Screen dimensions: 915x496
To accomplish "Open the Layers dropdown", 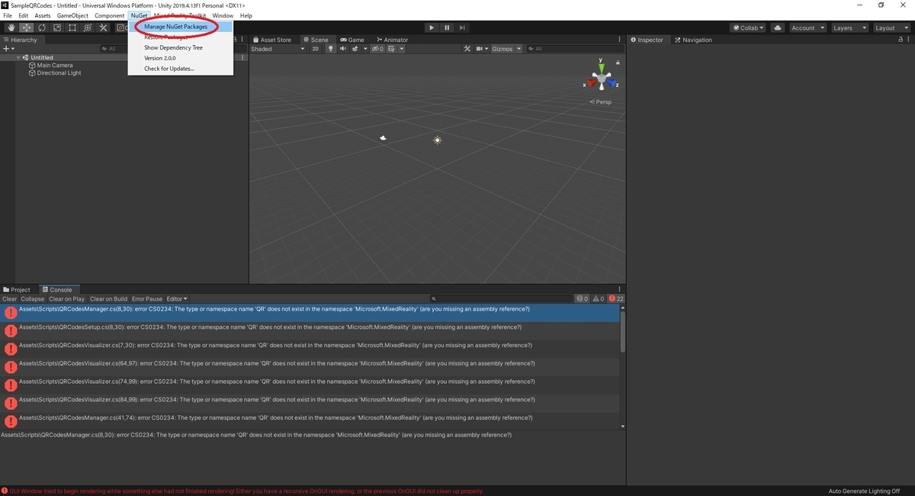I will click(849, 27).
